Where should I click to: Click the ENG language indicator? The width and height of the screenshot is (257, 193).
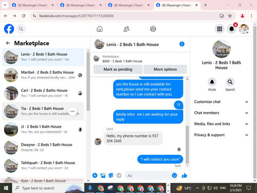pyautogui.click(x=223, y=188)
